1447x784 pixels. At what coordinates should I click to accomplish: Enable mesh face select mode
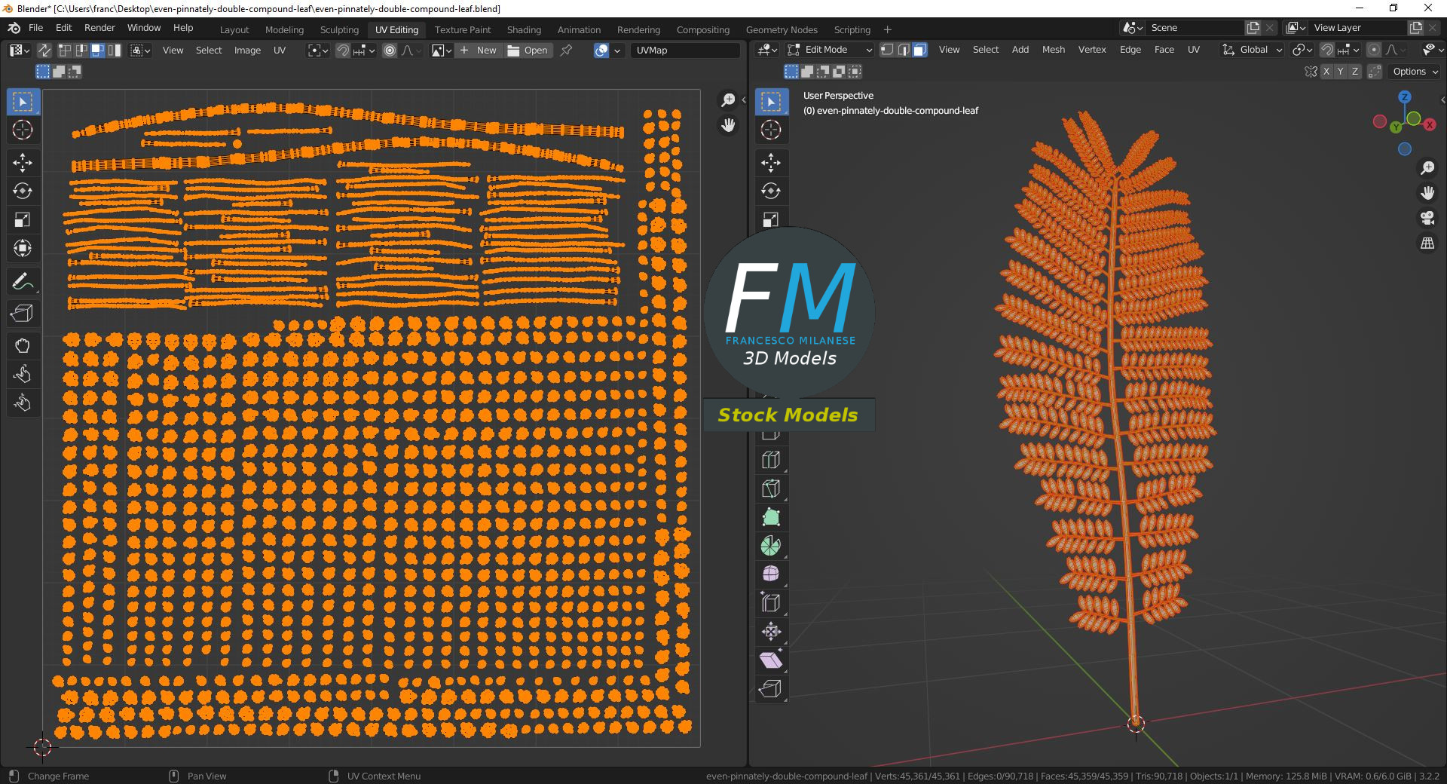(x=920, y=50)
